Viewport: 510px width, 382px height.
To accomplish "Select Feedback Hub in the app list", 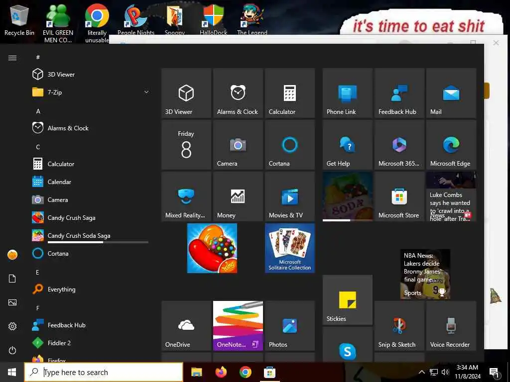I will [91, 325].
